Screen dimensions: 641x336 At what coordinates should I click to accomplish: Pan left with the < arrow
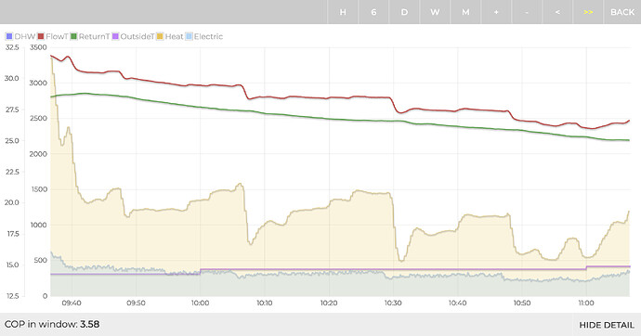click(x=557, y=12)
